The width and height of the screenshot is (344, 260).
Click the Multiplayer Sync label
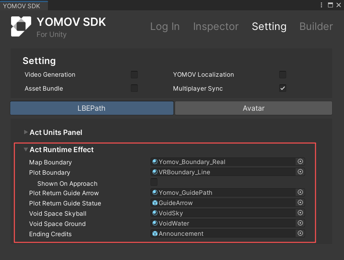[x=198, y=89]
